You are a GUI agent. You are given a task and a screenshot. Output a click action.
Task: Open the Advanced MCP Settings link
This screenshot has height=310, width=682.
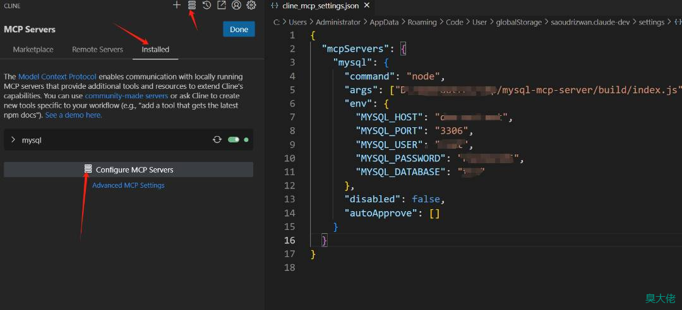(128, 185)
